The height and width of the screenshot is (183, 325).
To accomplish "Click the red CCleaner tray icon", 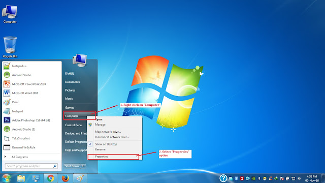I will [x=270, y=178].
